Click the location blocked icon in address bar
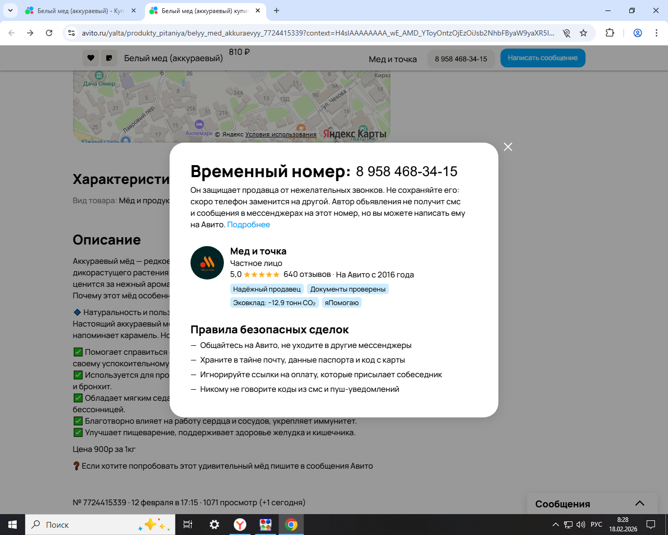This screenshot has height=535, width=668. (566, 33)
